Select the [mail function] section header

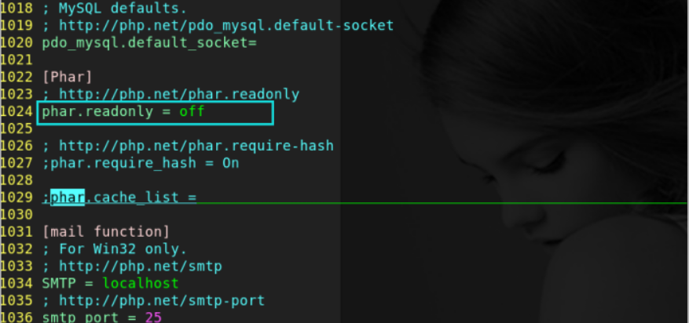pos(106,232)
